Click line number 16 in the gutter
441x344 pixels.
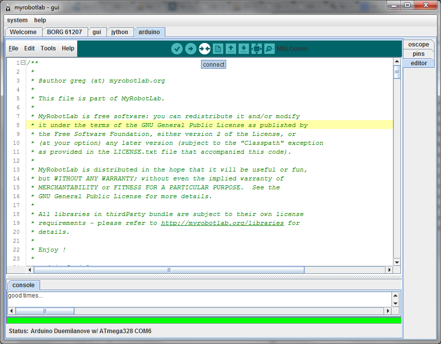16,196
